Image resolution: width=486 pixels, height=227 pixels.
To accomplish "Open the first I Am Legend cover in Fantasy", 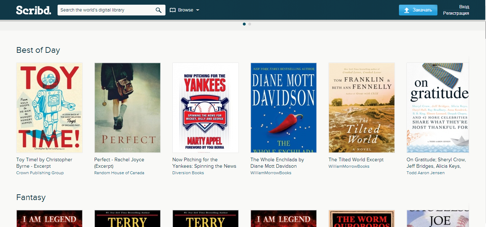I will click(50, 218).
